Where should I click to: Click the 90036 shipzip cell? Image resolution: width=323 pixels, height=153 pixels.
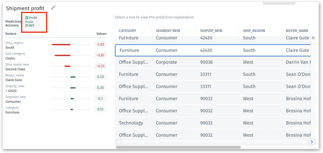[x=206, y=62]
